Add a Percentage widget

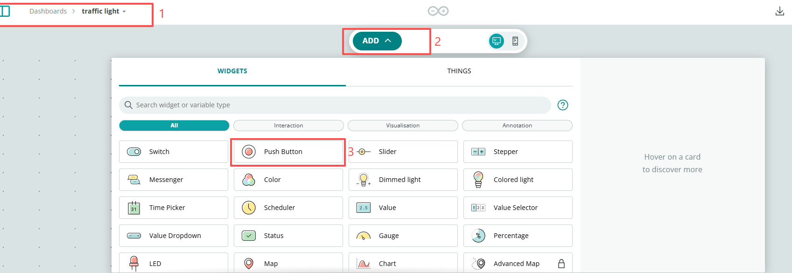point(518,236)
